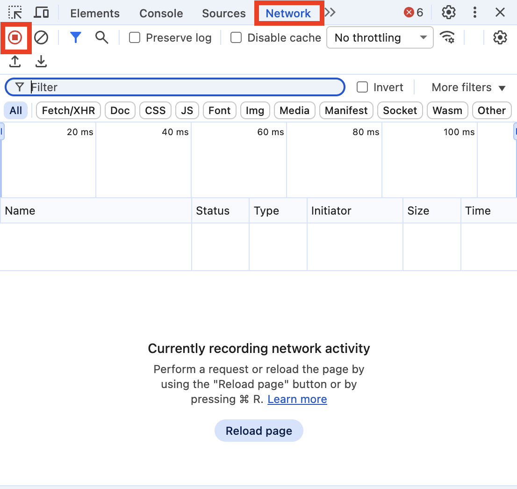Open the No throttling dropdown
The width and height of the screenshot is (517, 489).
point(380,37)
